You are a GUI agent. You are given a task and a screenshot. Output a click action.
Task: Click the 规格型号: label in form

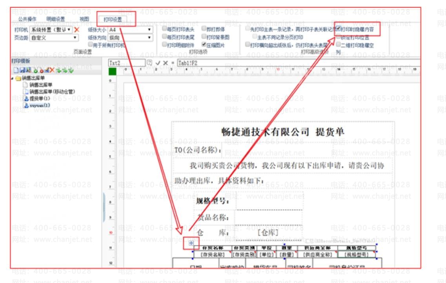tap(212, 201)
